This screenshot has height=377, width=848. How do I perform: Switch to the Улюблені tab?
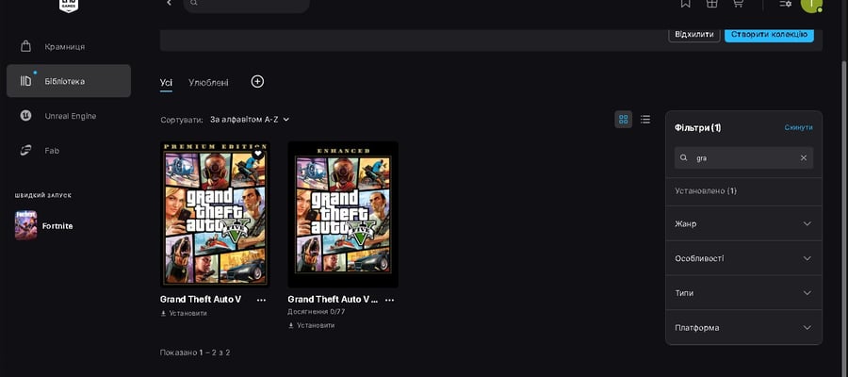point(208,82)
